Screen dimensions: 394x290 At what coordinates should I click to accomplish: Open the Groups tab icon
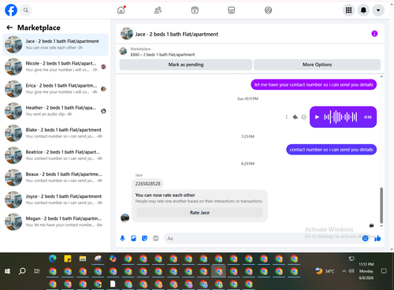pyautogui.click(x=268, y=10)
